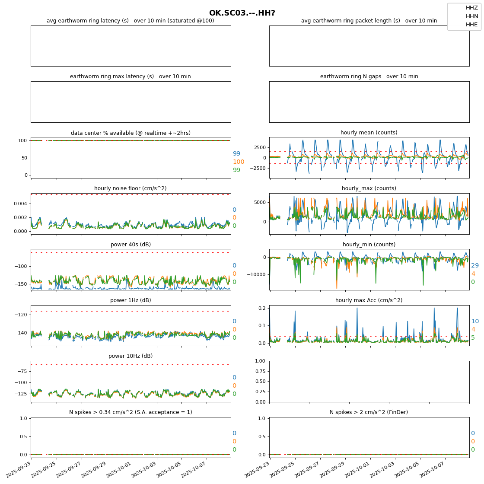Viewport: 484px width, 484px height.
Task: Select the hourly mean (counts) plot
Action: [369, 158]
